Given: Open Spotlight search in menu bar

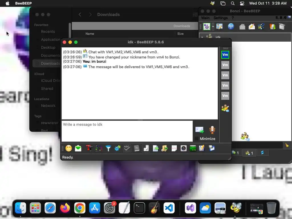Looking at the screenshot, I should tap(233, 3).
